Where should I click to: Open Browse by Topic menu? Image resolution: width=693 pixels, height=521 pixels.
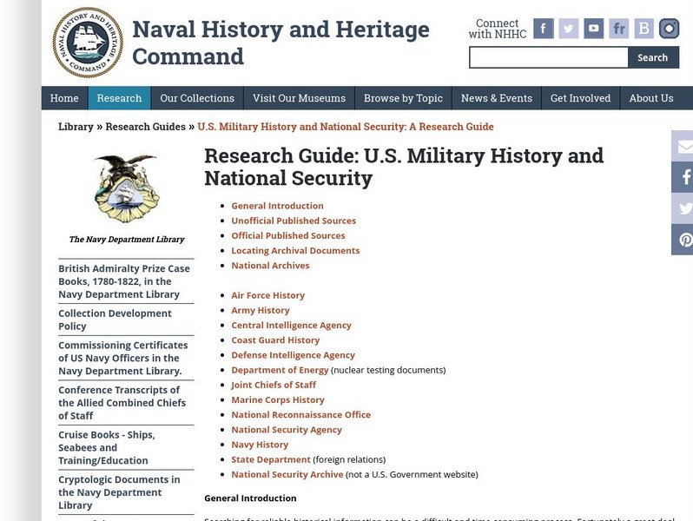pos(403,98)
